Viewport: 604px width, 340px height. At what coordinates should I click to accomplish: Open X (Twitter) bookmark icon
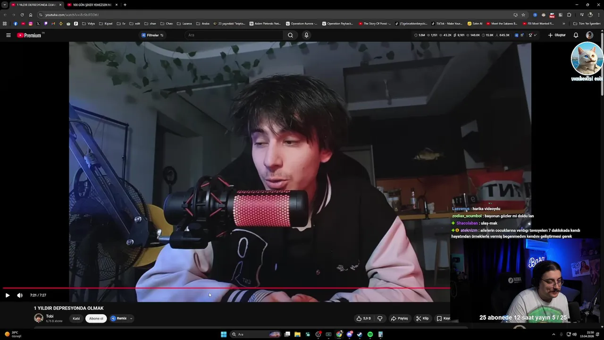(x=38, y=23)
